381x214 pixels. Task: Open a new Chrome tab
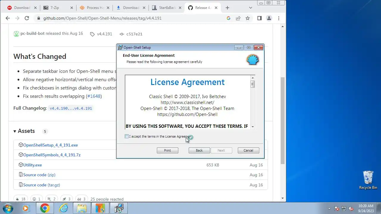(227, 8)
